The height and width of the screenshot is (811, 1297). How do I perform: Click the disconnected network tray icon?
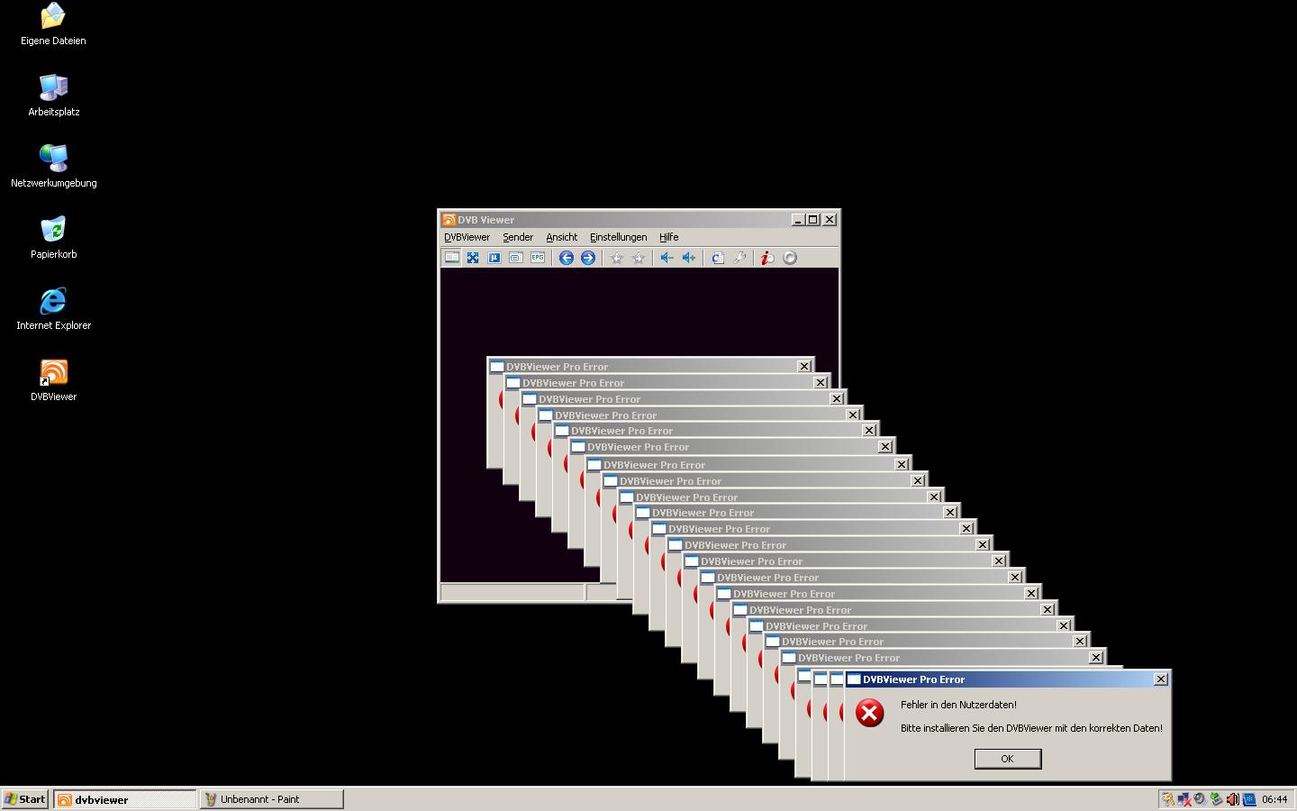click(x=1184, y=799)
